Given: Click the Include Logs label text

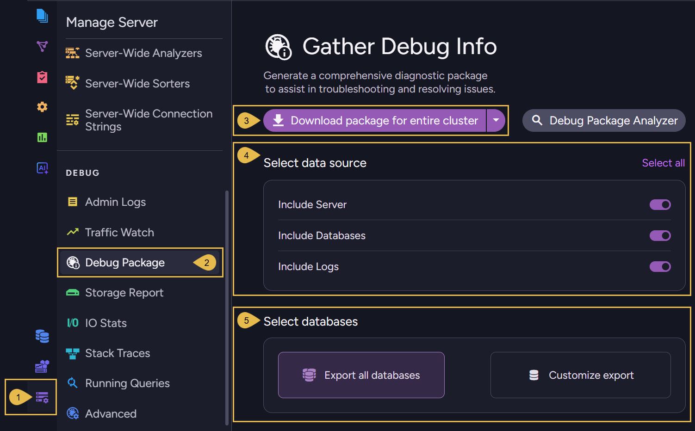Looking at the screenshot, I should 308,266.
